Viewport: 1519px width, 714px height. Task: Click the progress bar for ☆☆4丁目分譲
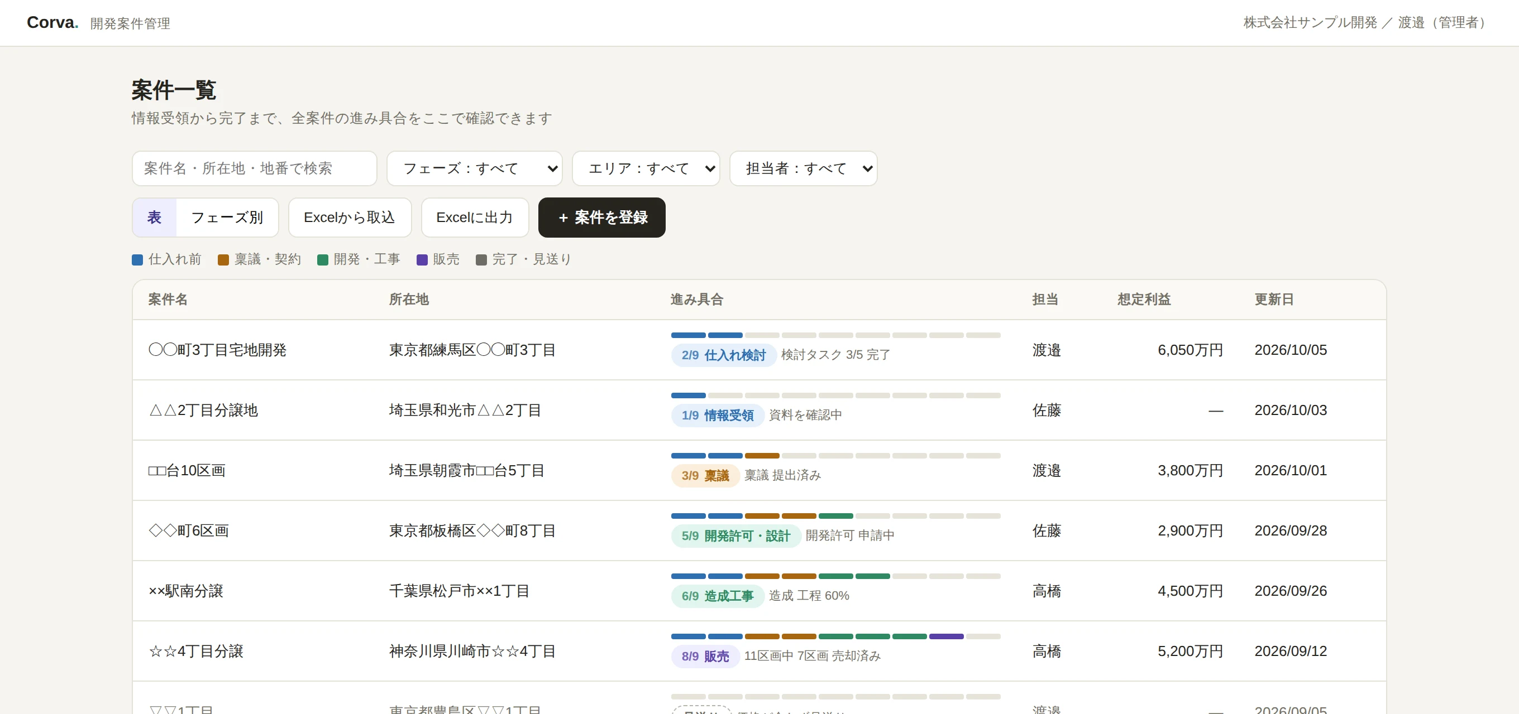coord(835,636)
